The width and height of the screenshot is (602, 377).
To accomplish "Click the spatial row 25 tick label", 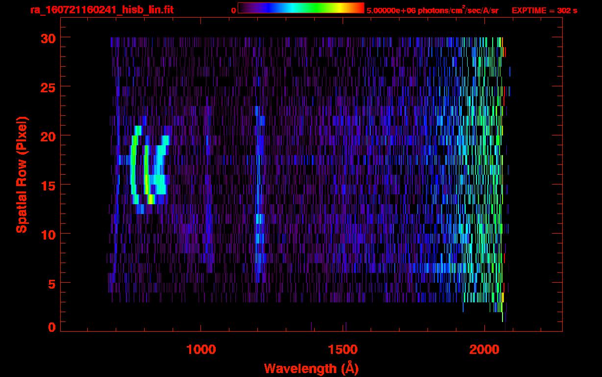I will [x=47, y=86].
